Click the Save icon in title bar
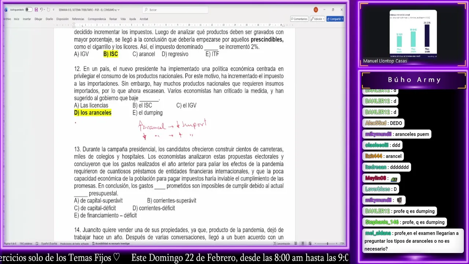This screenshot has height=264, width=469. (x=36, y=10)
